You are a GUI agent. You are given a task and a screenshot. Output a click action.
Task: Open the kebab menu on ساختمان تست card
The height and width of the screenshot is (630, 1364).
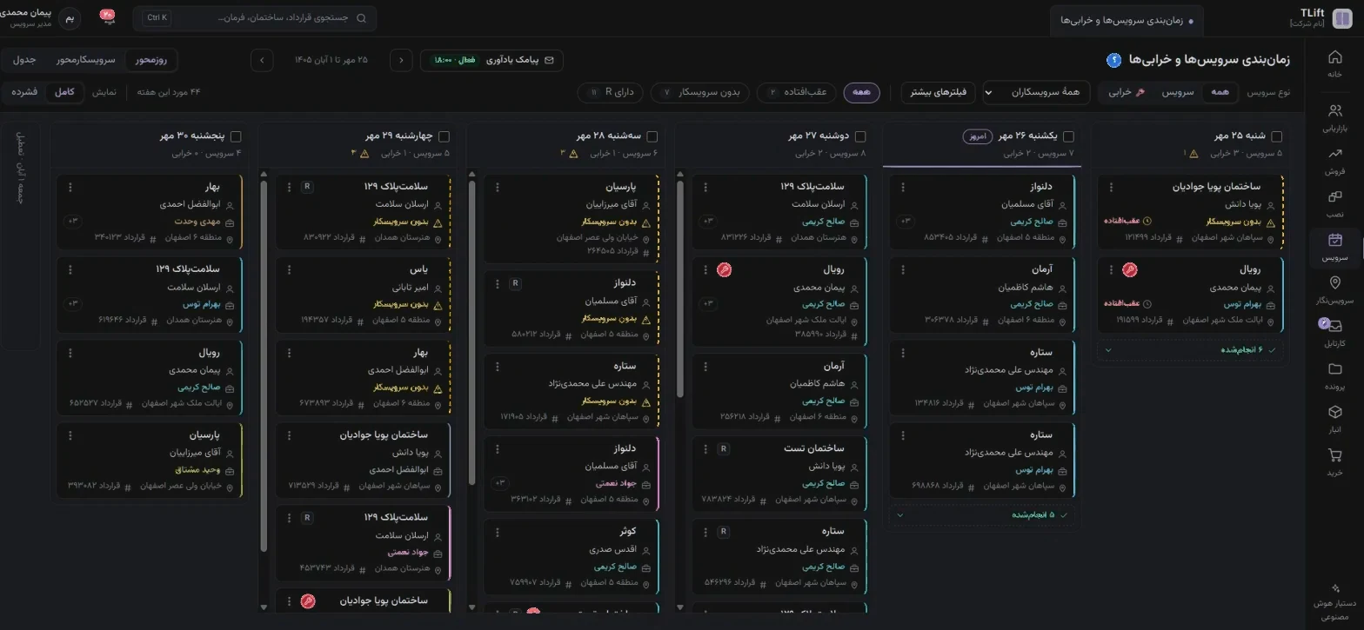point(705,449)
